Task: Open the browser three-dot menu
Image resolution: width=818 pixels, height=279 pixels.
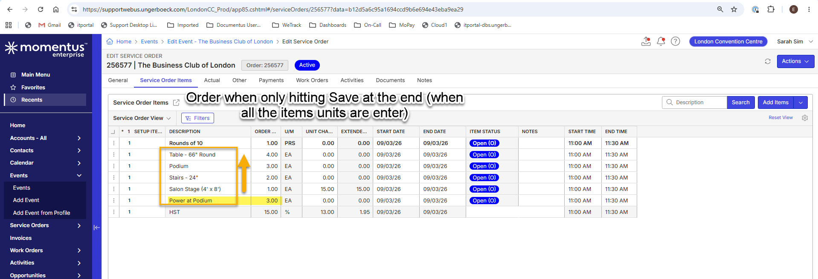Action: [x=809, y=9]
